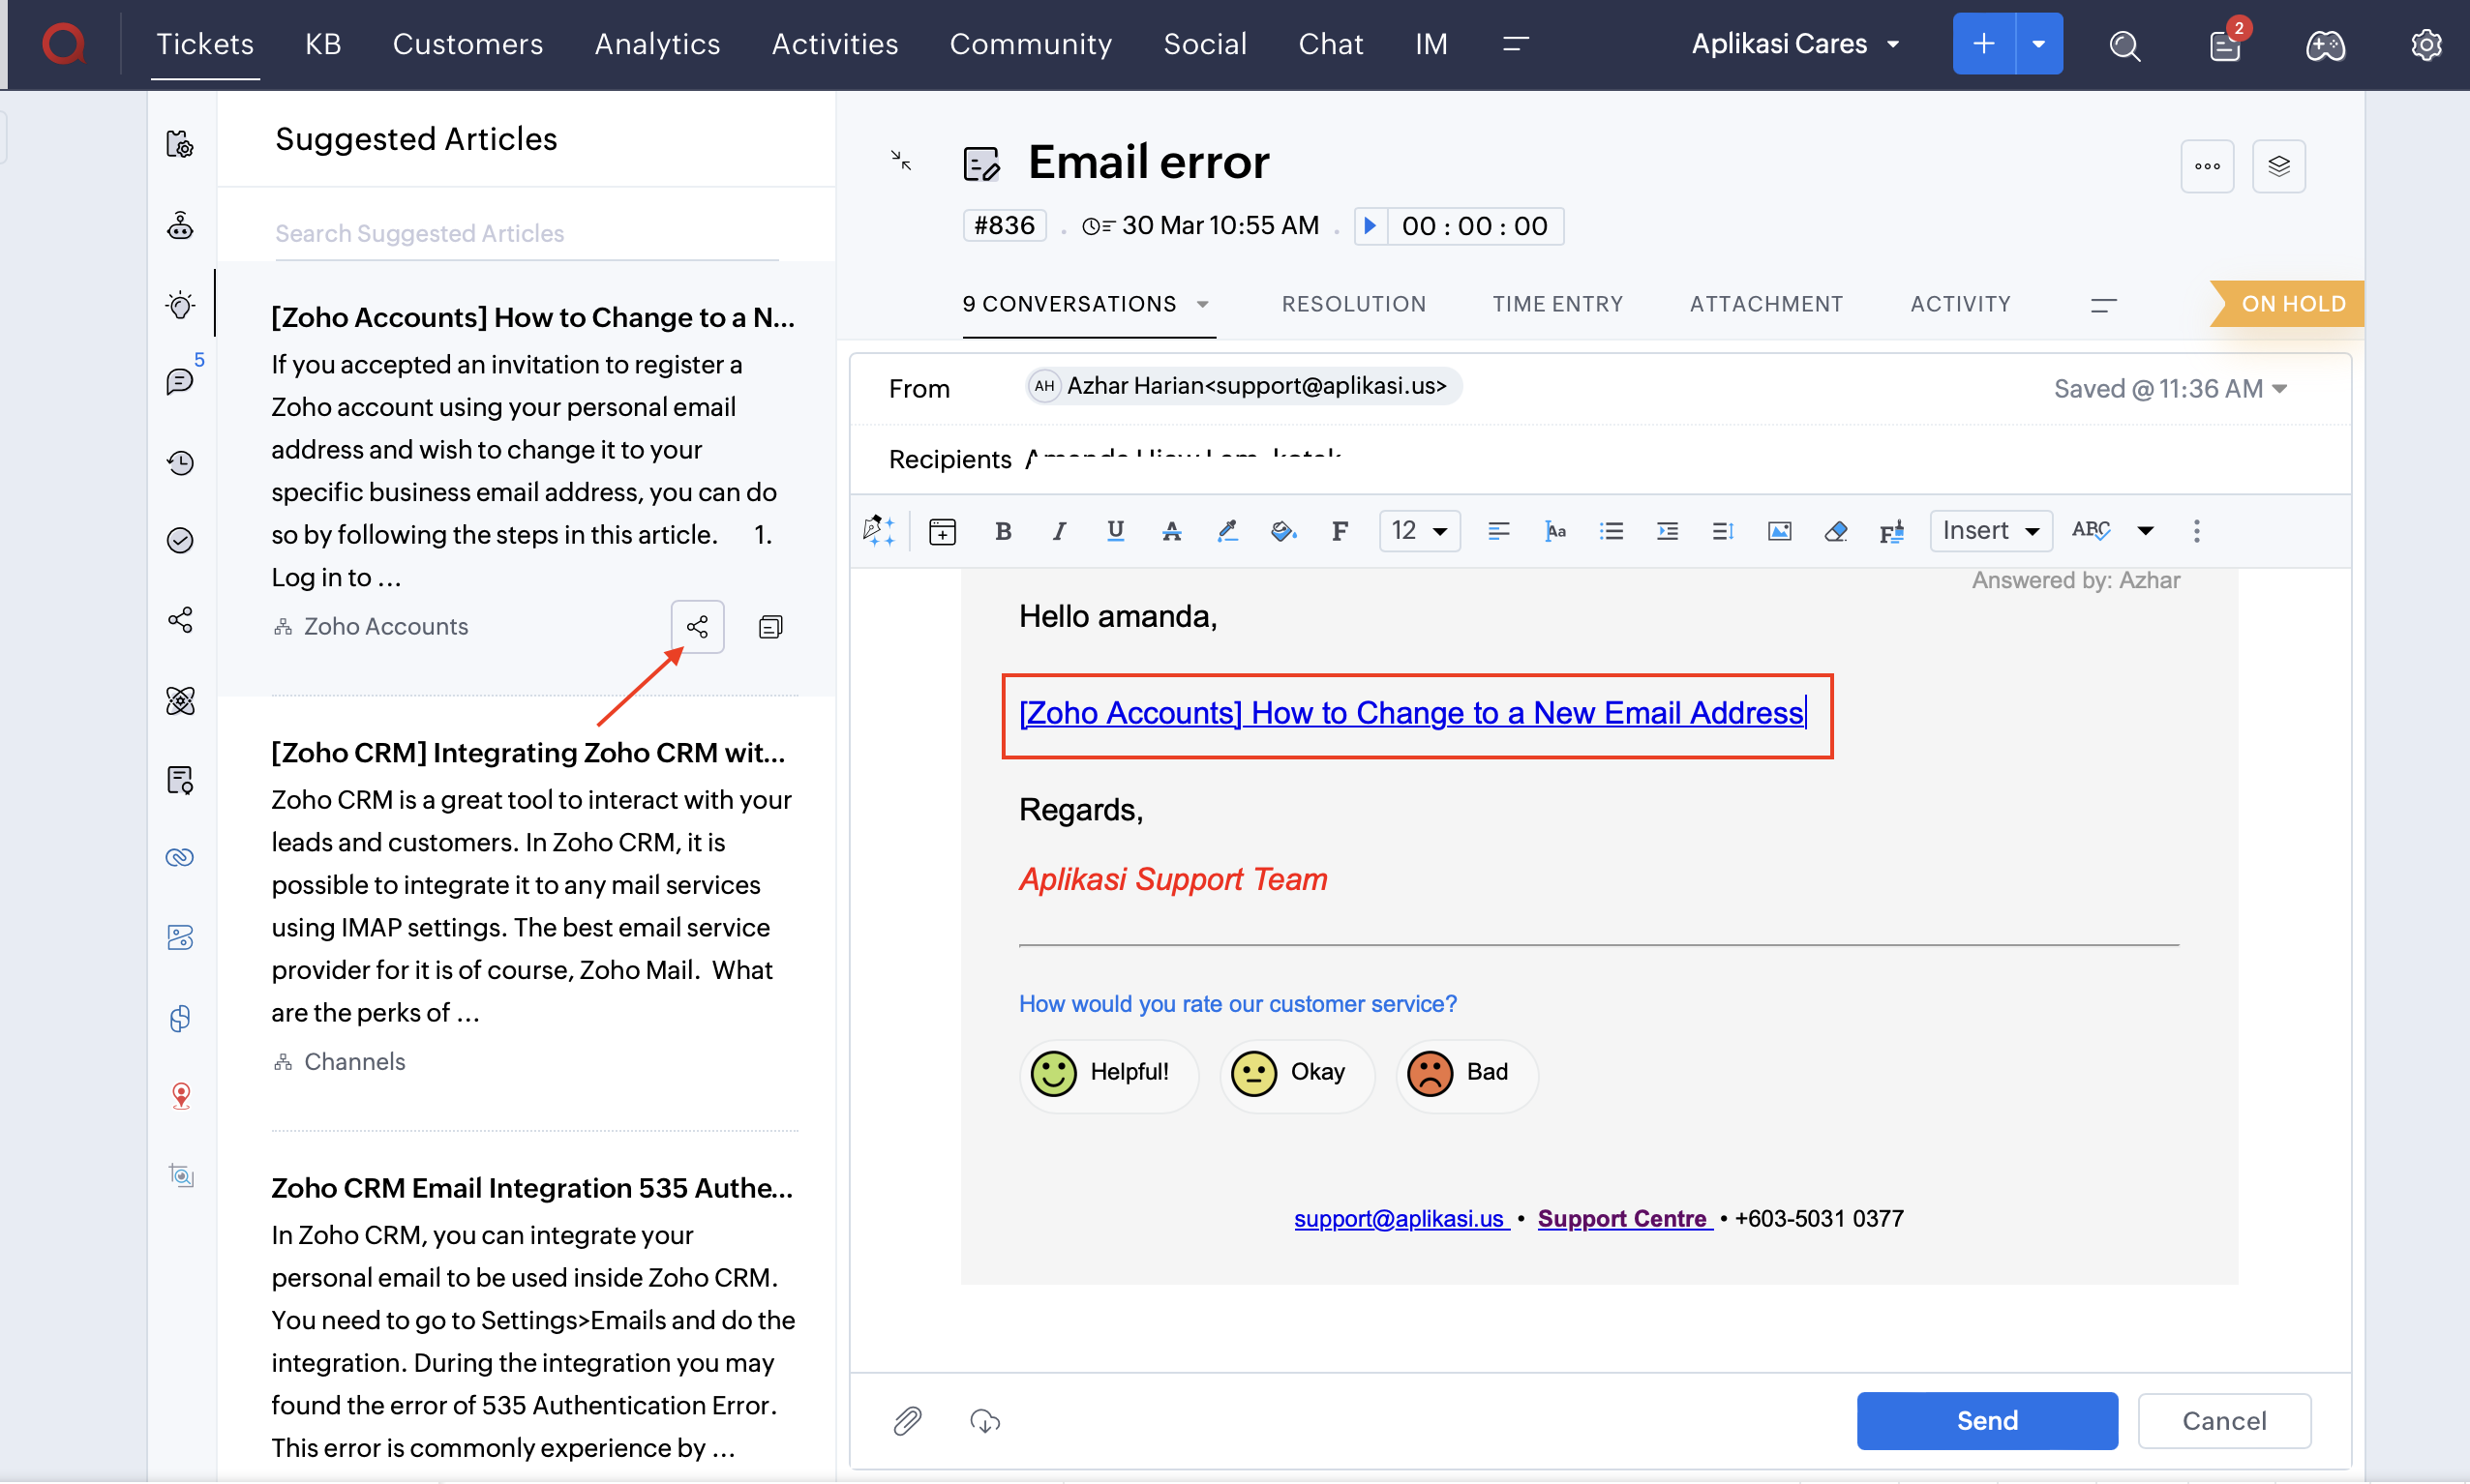This screenshot has width=2470, height=1484.
Task: Open the Activity tab
Action: (x=1960, y=304)
